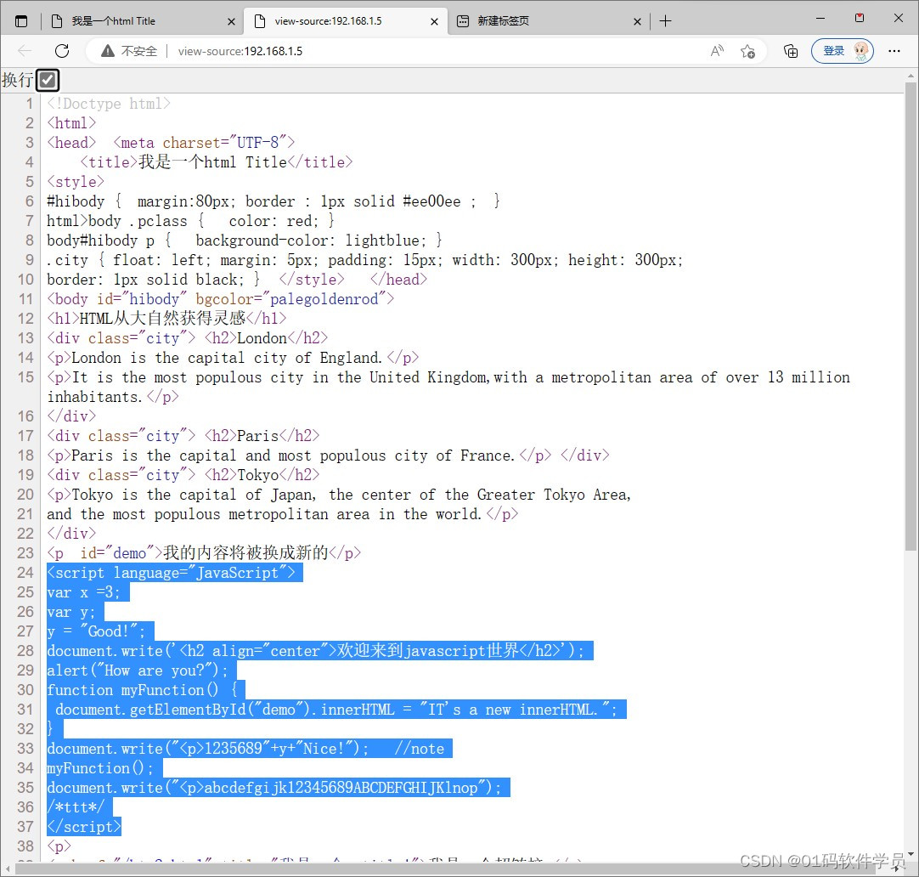Click the title tag line 我是一个html Title
Image resolution: width=919 pixels, height=877 pixels.
[217, 162]
